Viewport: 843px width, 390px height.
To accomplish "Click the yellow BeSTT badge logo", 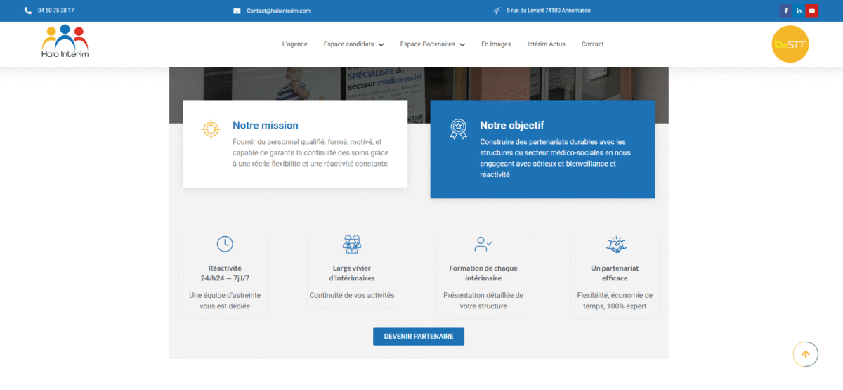I will pos(790,44).
